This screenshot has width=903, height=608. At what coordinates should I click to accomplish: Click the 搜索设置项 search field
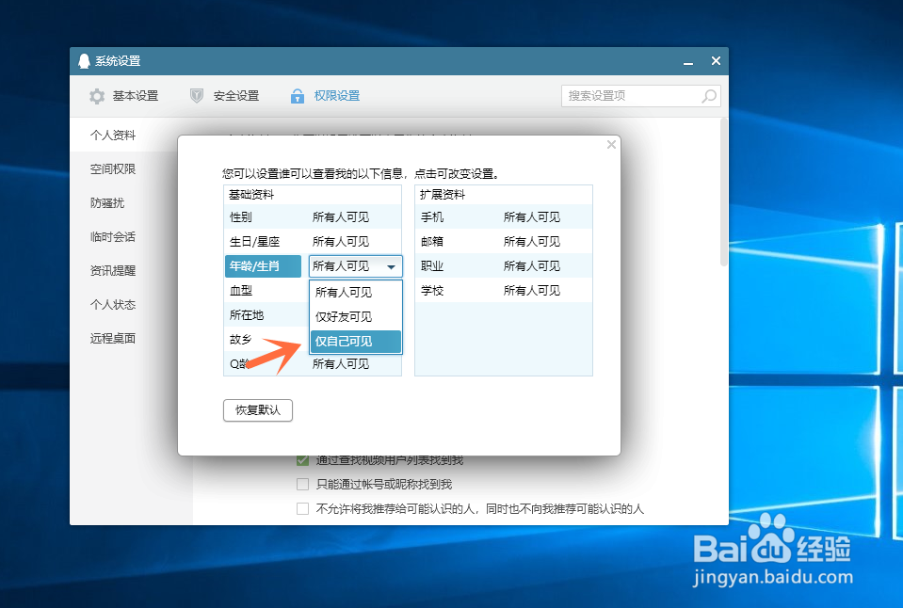coord(631,95)
